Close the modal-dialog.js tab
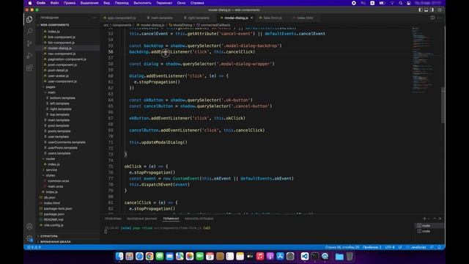Image resolution: width=469 pixels, height=264 pixels. [252, 18]
